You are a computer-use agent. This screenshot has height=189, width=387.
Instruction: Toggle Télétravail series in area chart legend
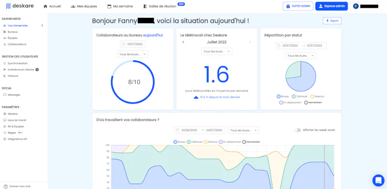(x=195, y=142)
